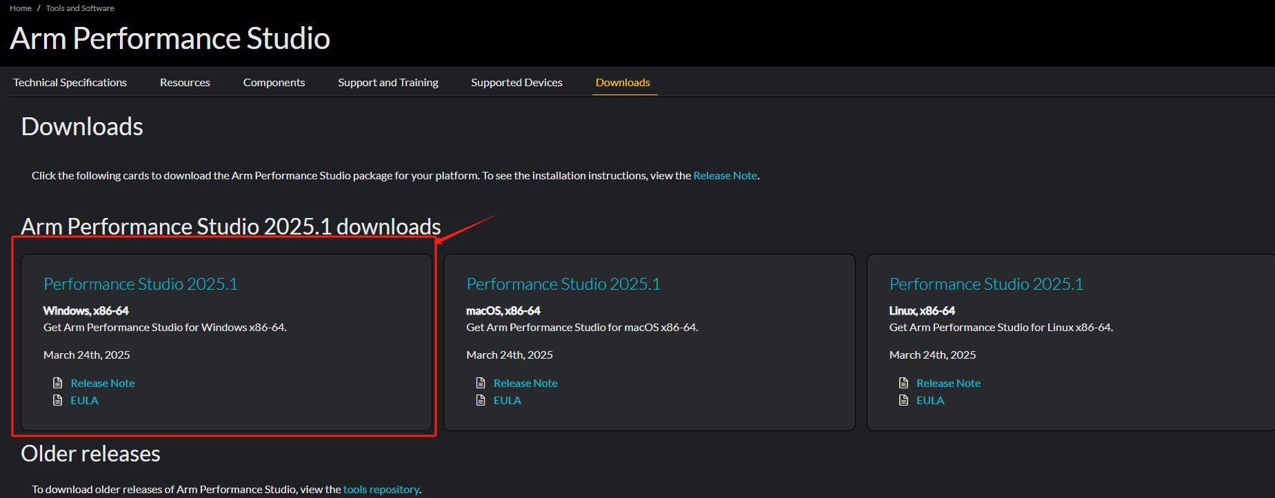
Task: Open the Tools and Software breadcrumb
Action: [x=80, y=8]
